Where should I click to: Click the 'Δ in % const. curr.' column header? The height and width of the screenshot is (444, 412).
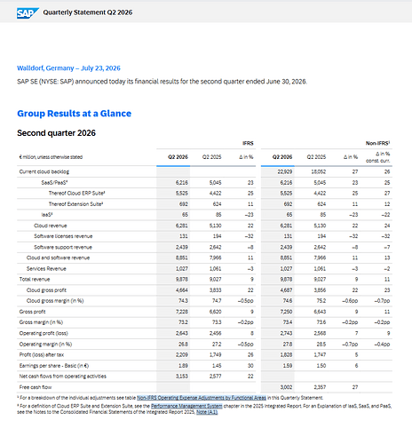click(x=378, y=157)
